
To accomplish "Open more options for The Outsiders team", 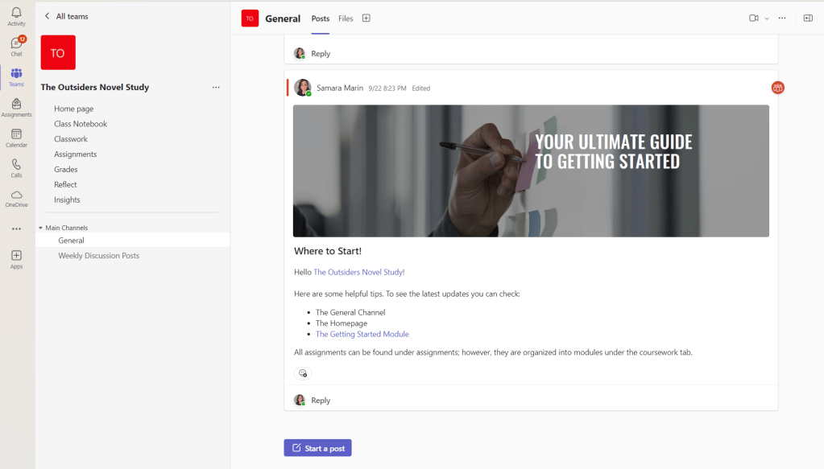I will 216,88.
